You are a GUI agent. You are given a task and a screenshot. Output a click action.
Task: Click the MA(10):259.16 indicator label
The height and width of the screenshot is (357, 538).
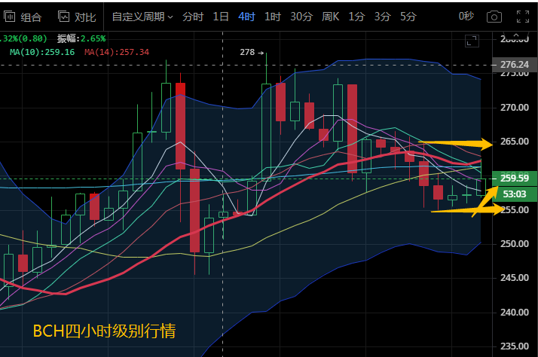coord(42,52)
